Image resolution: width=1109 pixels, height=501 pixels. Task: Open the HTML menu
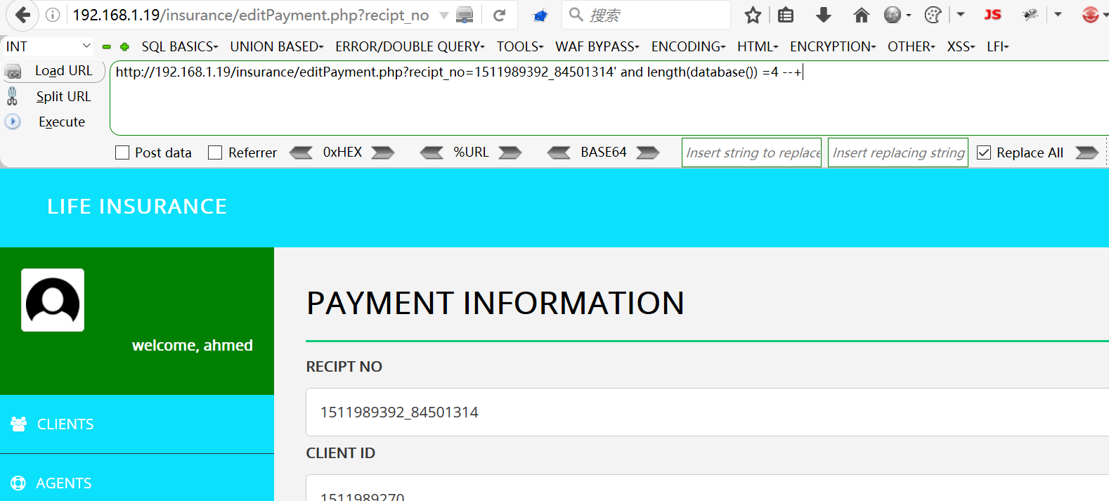click(758, 46)
